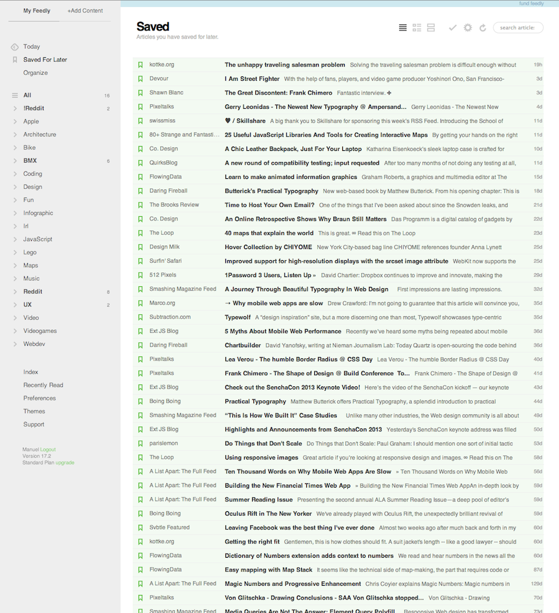Open 'Using responsive images' article

pos(261,458)
